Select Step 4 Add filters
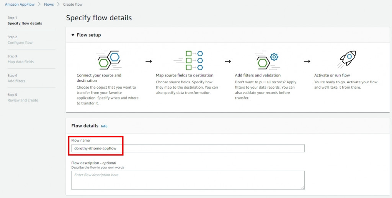The image size is (392, 198). (x=16, y=78)
